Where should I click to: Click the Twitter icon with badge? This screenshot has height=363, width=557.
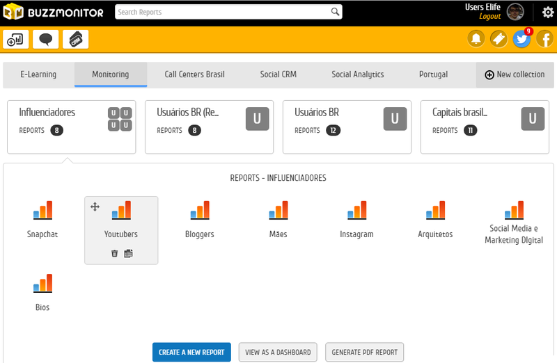tap(521, 40)
